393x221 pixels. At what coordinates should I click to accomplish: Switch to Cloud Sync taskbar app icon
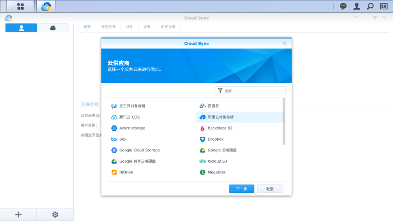point(46,6)
